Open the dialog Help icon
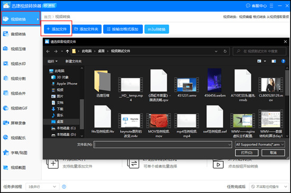 click(x=283, y=61)
